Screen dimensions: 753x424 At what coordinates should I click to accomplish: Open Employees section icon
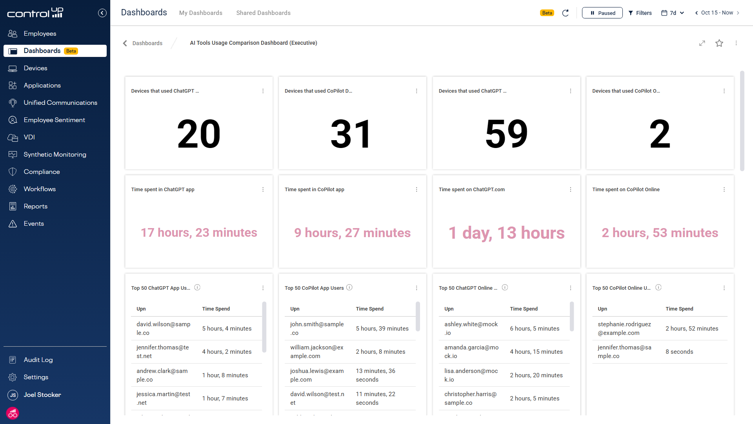(13, 34)
